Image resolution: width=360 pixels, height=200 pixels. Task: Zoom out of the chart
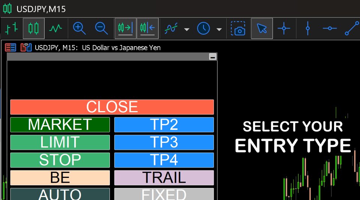pyautogui.click(x=101, y=29)
